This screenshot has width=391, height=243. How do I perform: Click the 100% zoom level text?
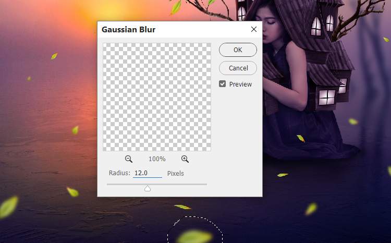point(157,159)
